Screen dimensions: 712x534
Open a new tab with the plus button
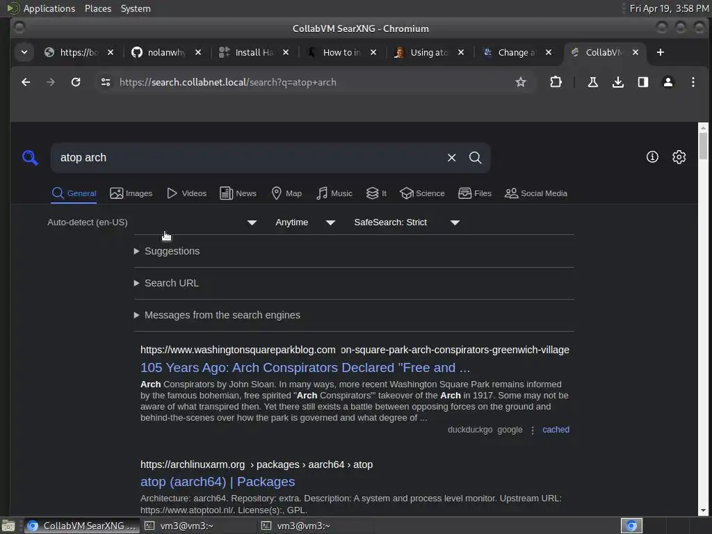[x=661, y=53]
